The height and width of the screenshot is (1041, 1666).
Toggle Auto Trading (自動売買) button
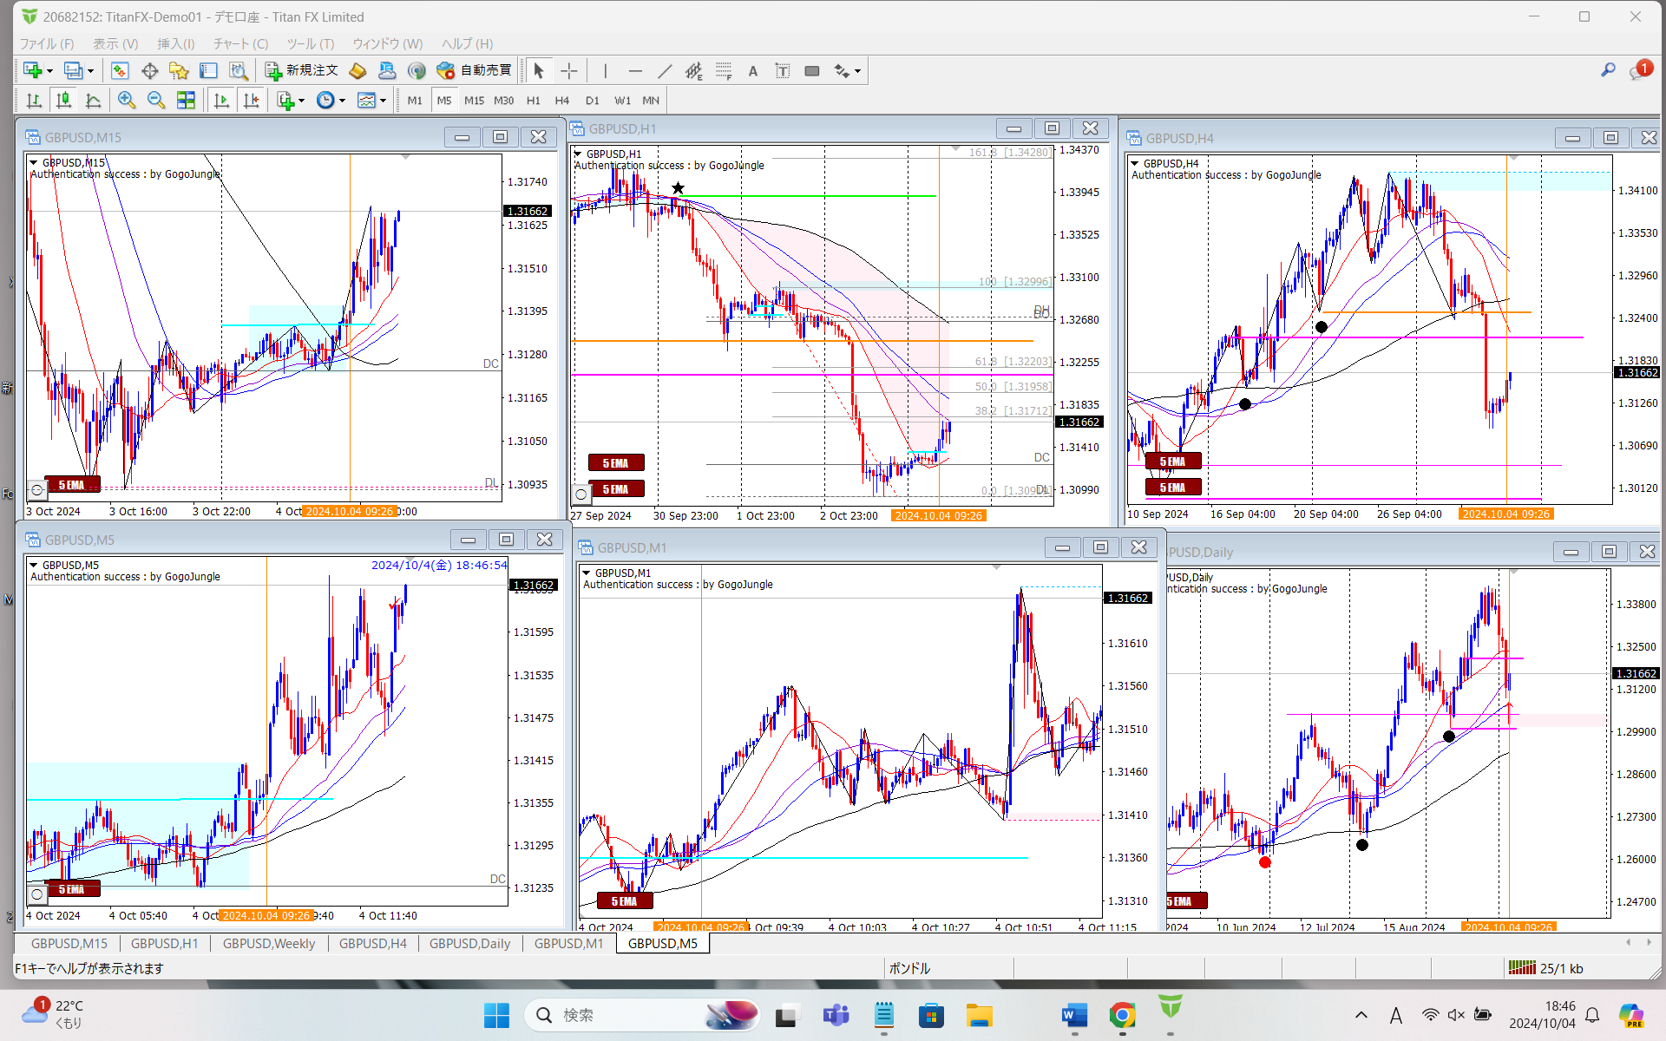(x=475, y=70)
